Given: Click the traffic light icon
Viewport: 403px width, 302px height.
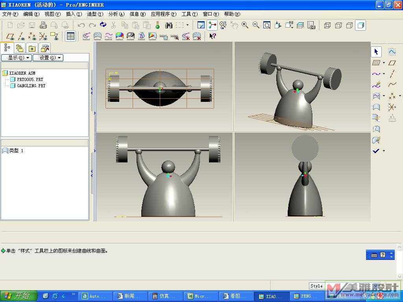Looking at the screenshot, I should pos(157,25).
